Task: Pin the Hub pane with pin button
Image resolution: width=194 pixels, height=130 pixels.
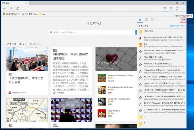Action: pos(183,20)
